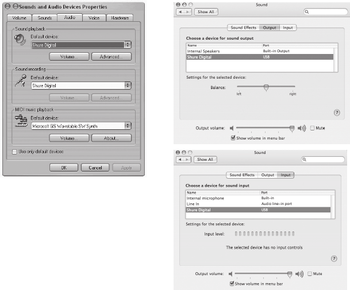350x290 pixels.
Task: Go forward using right arrow in Input Sound window
Action: tap(187, 160)
